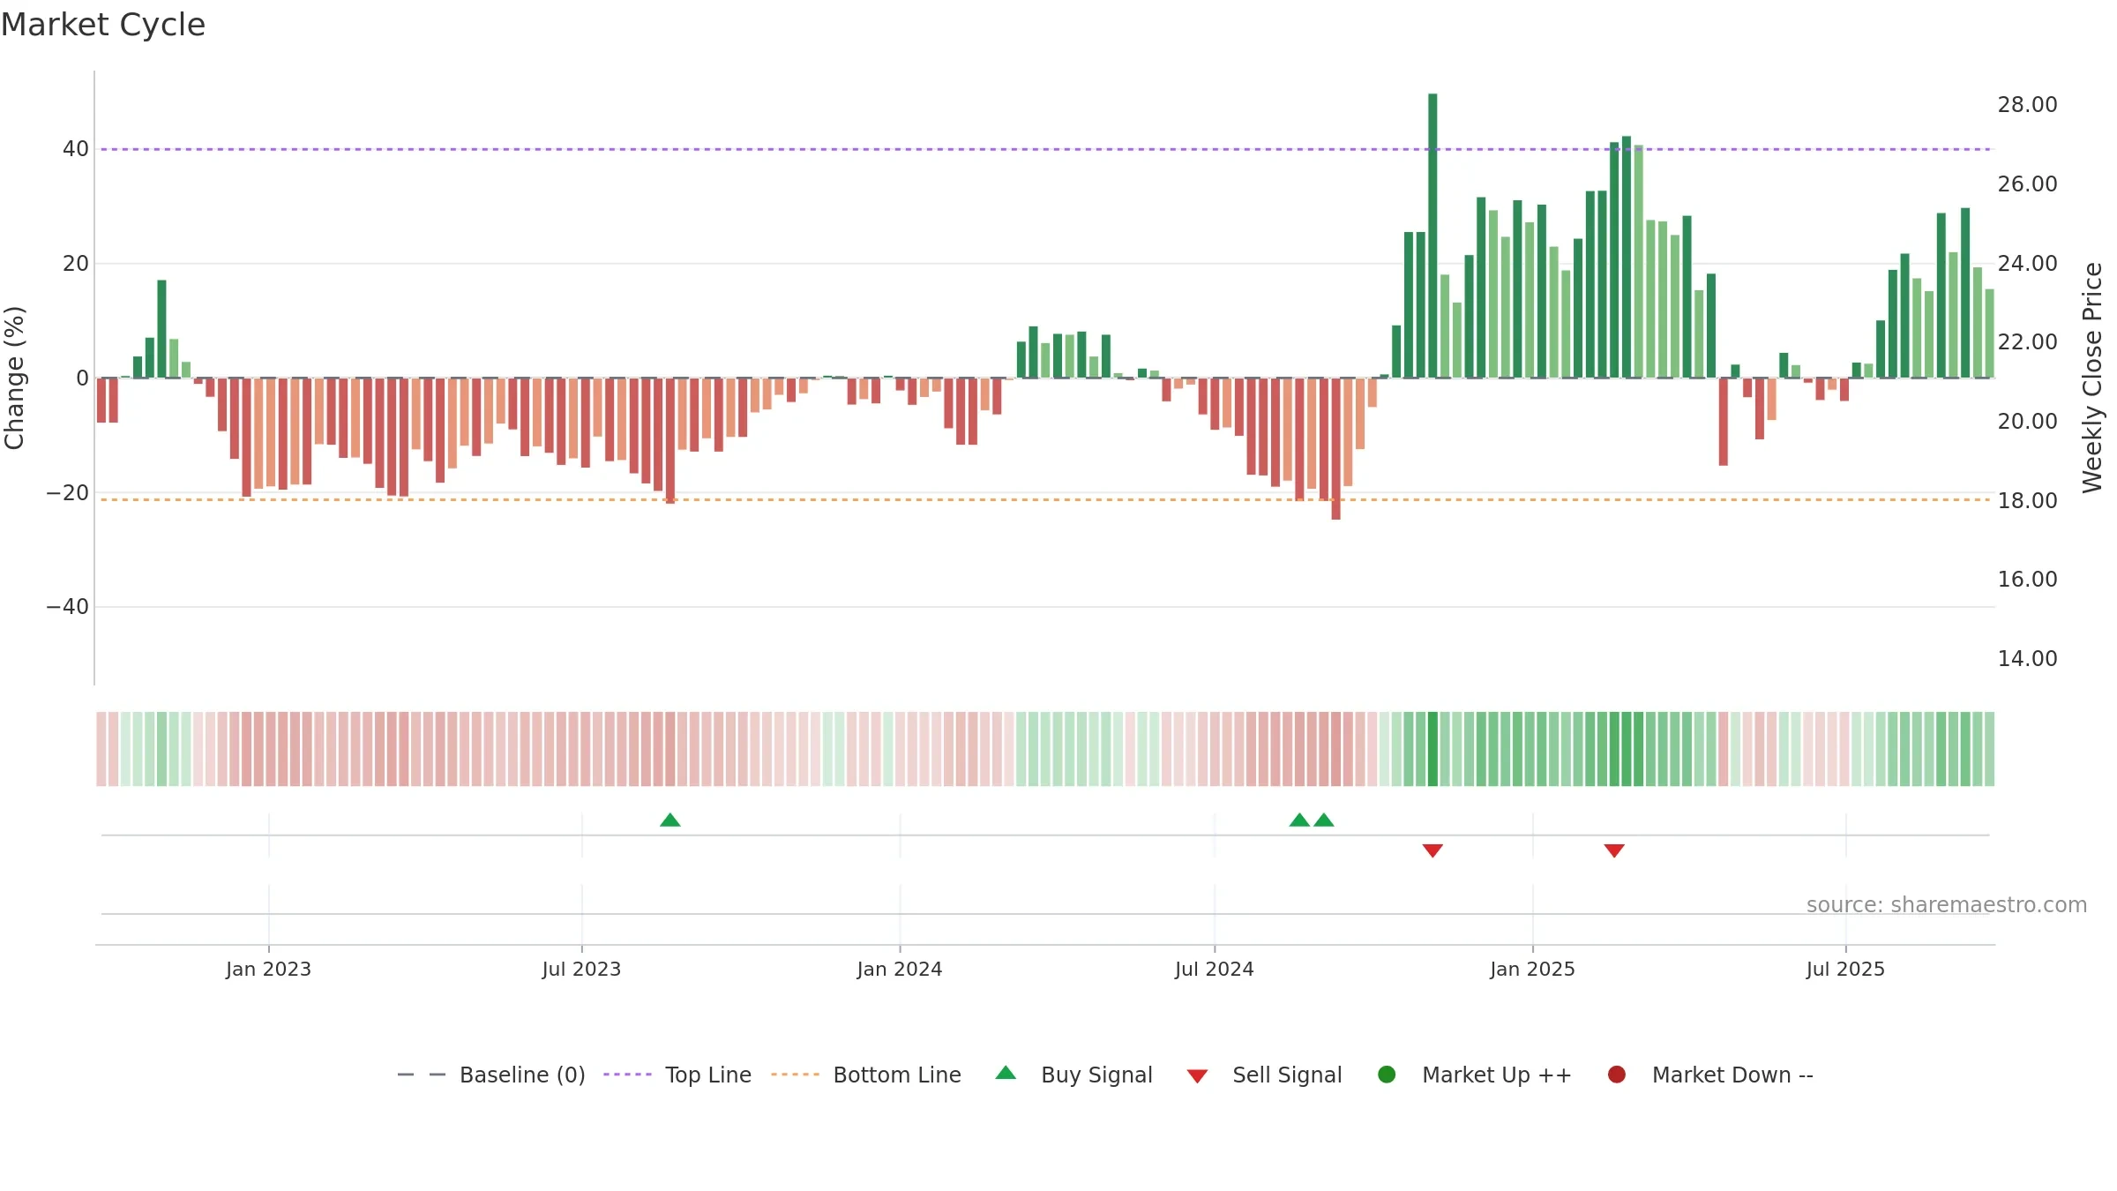2117x1191 pixels.
Task: Click the darkest green heatmap strip cell
Action: [x=1433, y=749]
